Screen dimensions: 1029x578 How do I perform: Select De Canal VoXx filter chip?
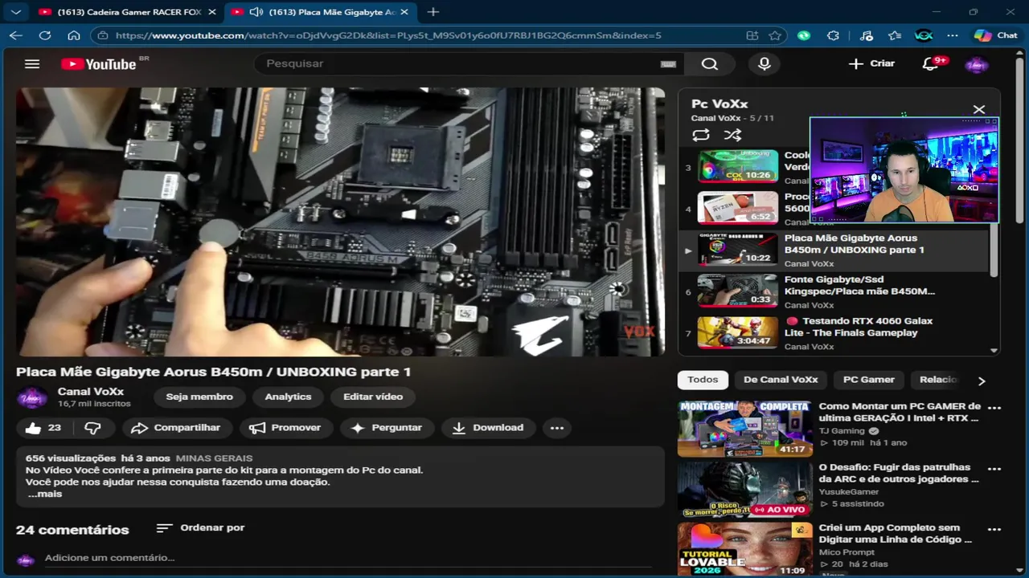780,380
